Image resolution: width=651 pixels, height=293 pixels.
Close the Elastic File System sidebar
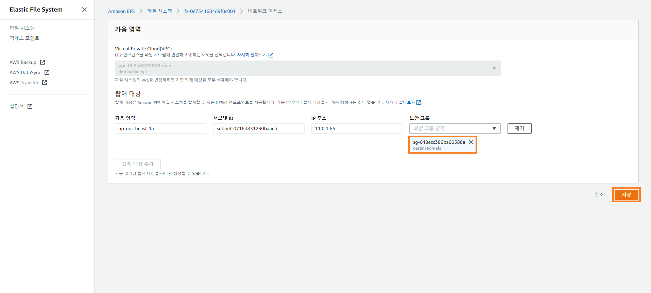point(84,10)
